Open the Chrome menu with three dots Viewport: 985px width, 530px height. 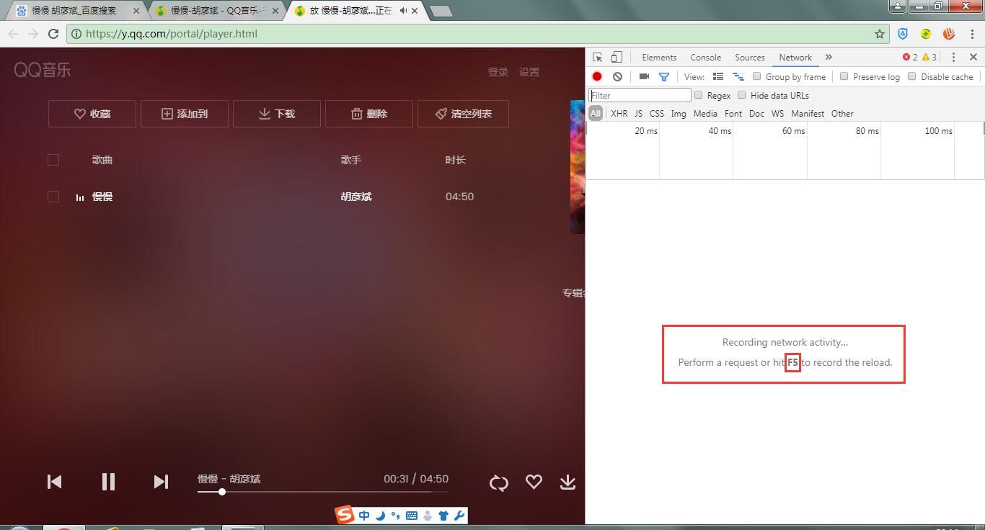[x=973, y=34]
